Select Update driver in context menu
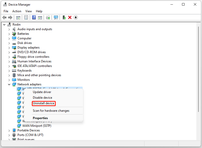202x148 pixels. [x=42, y=92]
